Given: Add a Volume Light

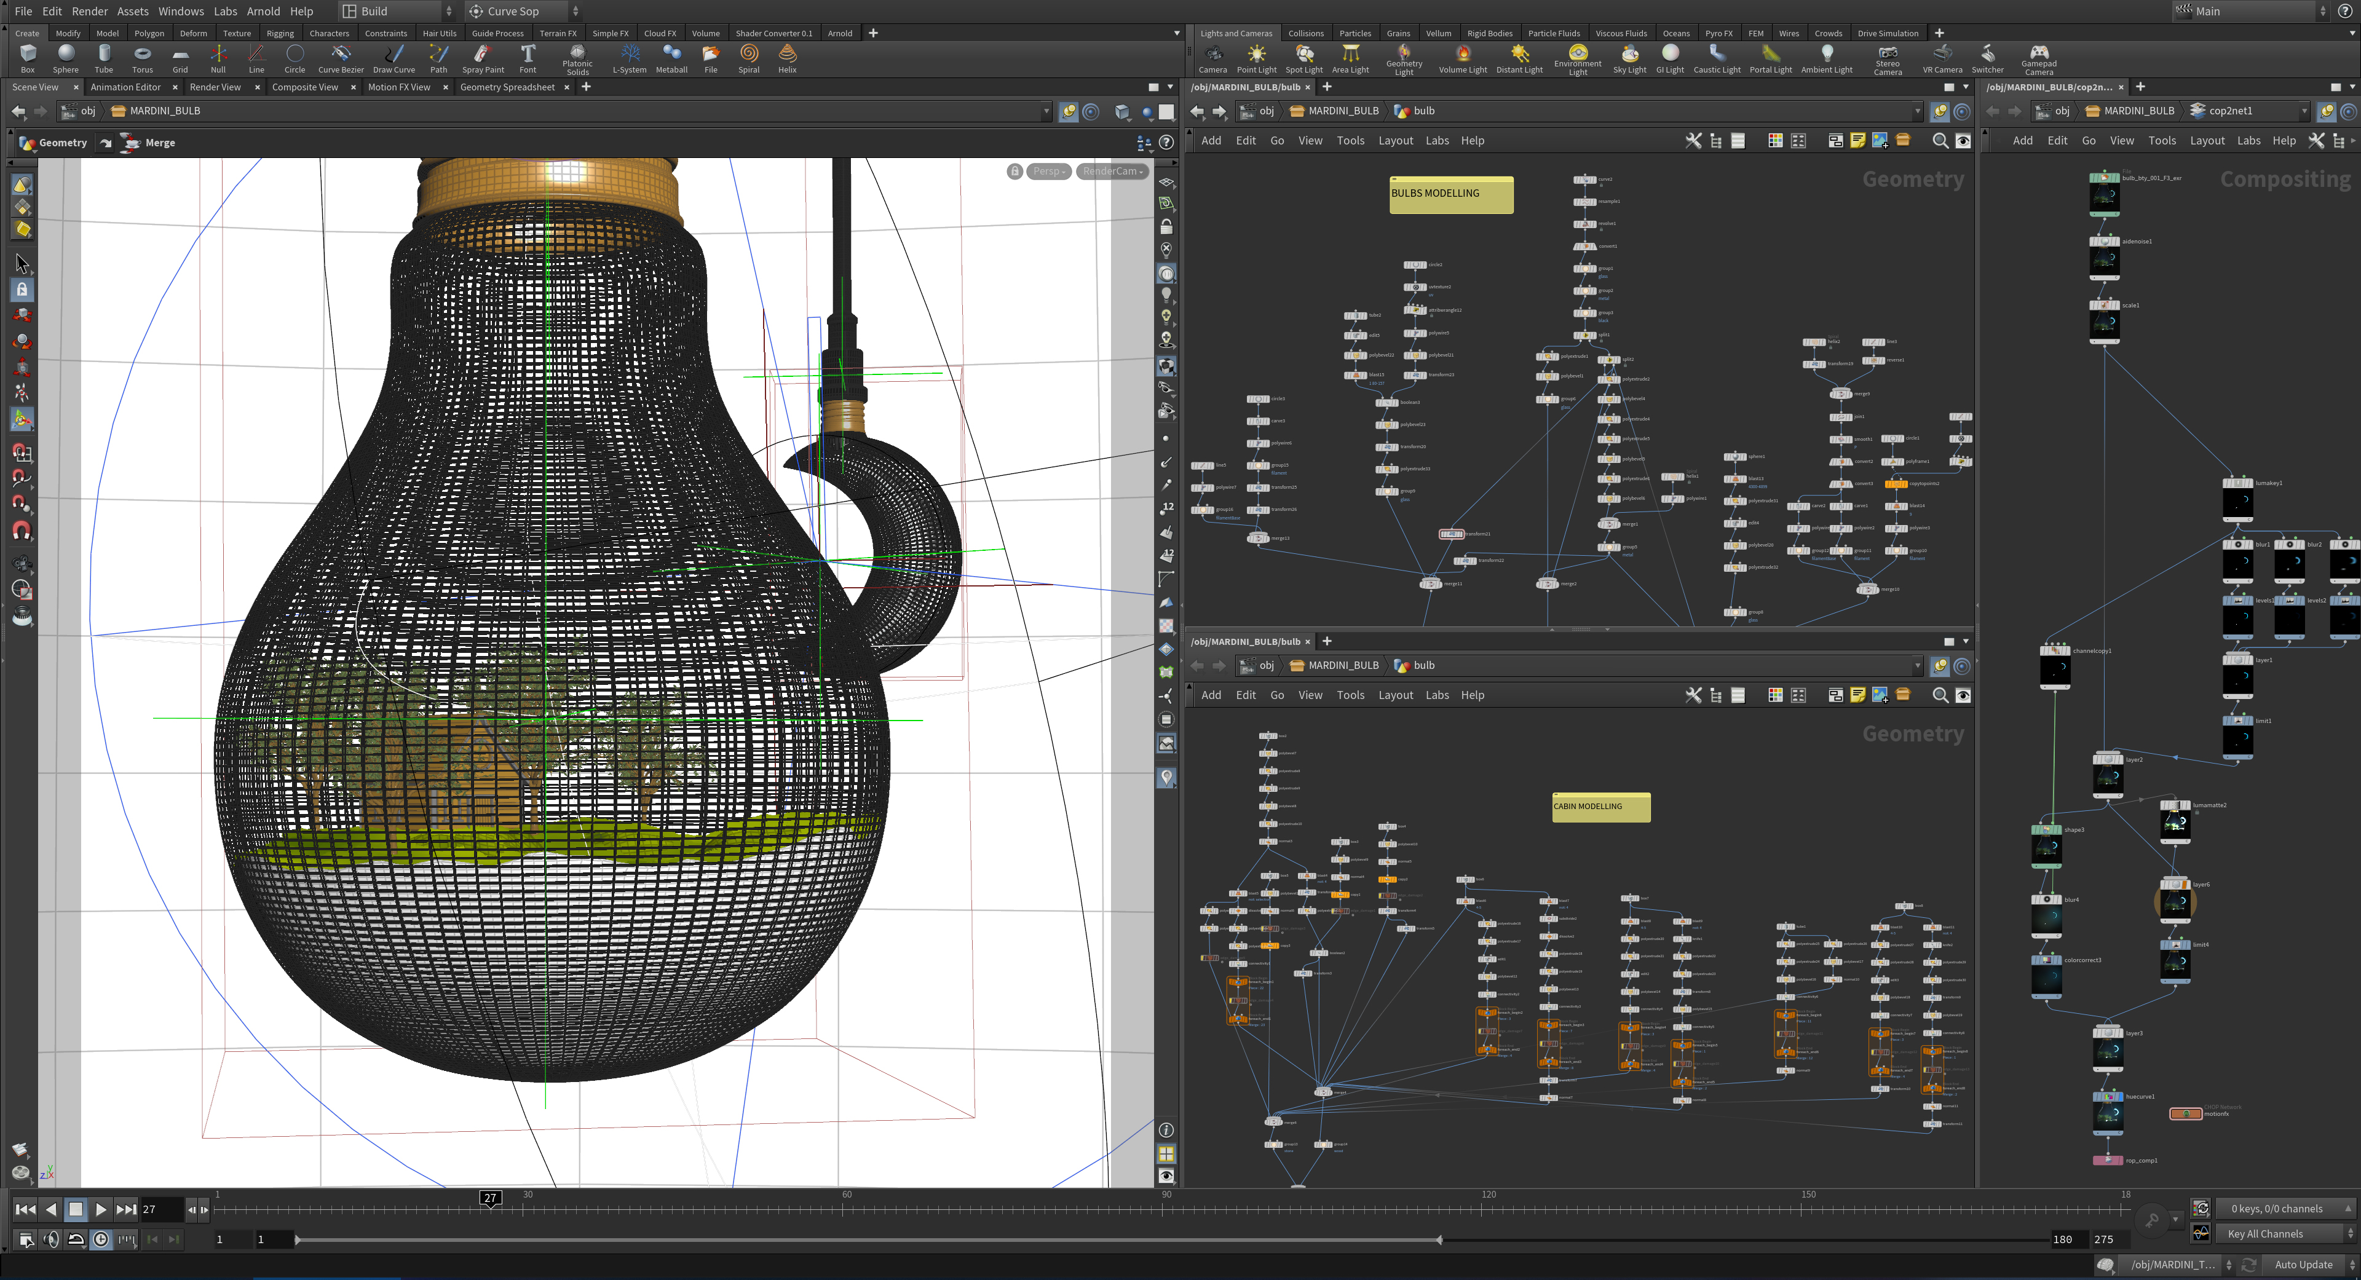Looking at the screenshot, I should [x=1463, y=58].
